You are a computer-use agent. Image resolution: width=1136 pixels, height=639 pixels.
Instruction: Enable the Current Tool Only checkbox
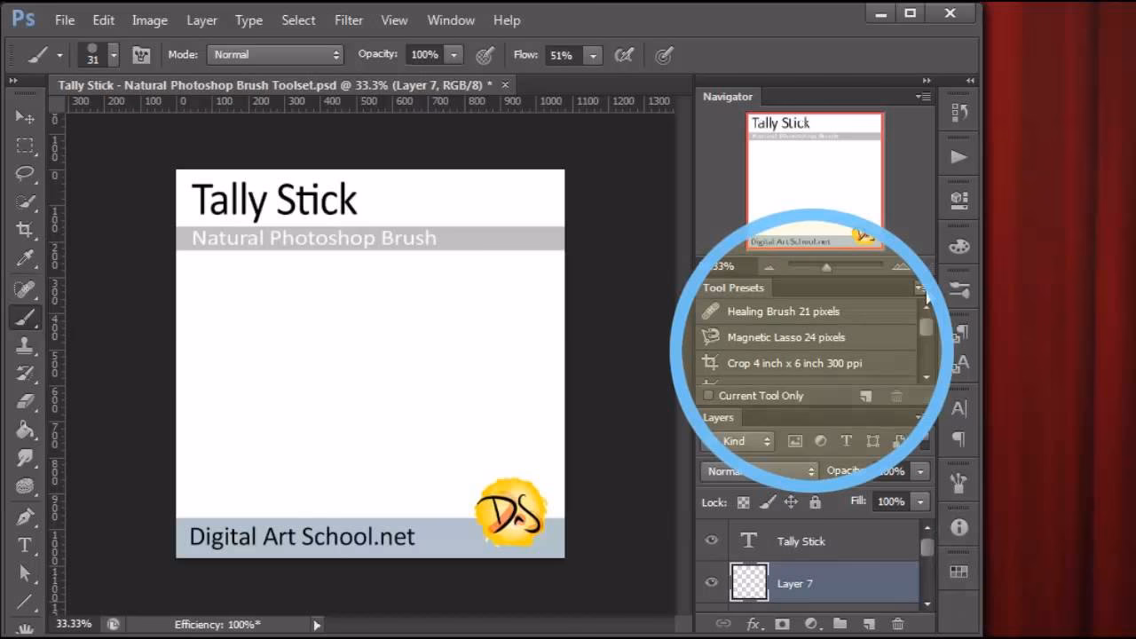[x=707, y=395]
